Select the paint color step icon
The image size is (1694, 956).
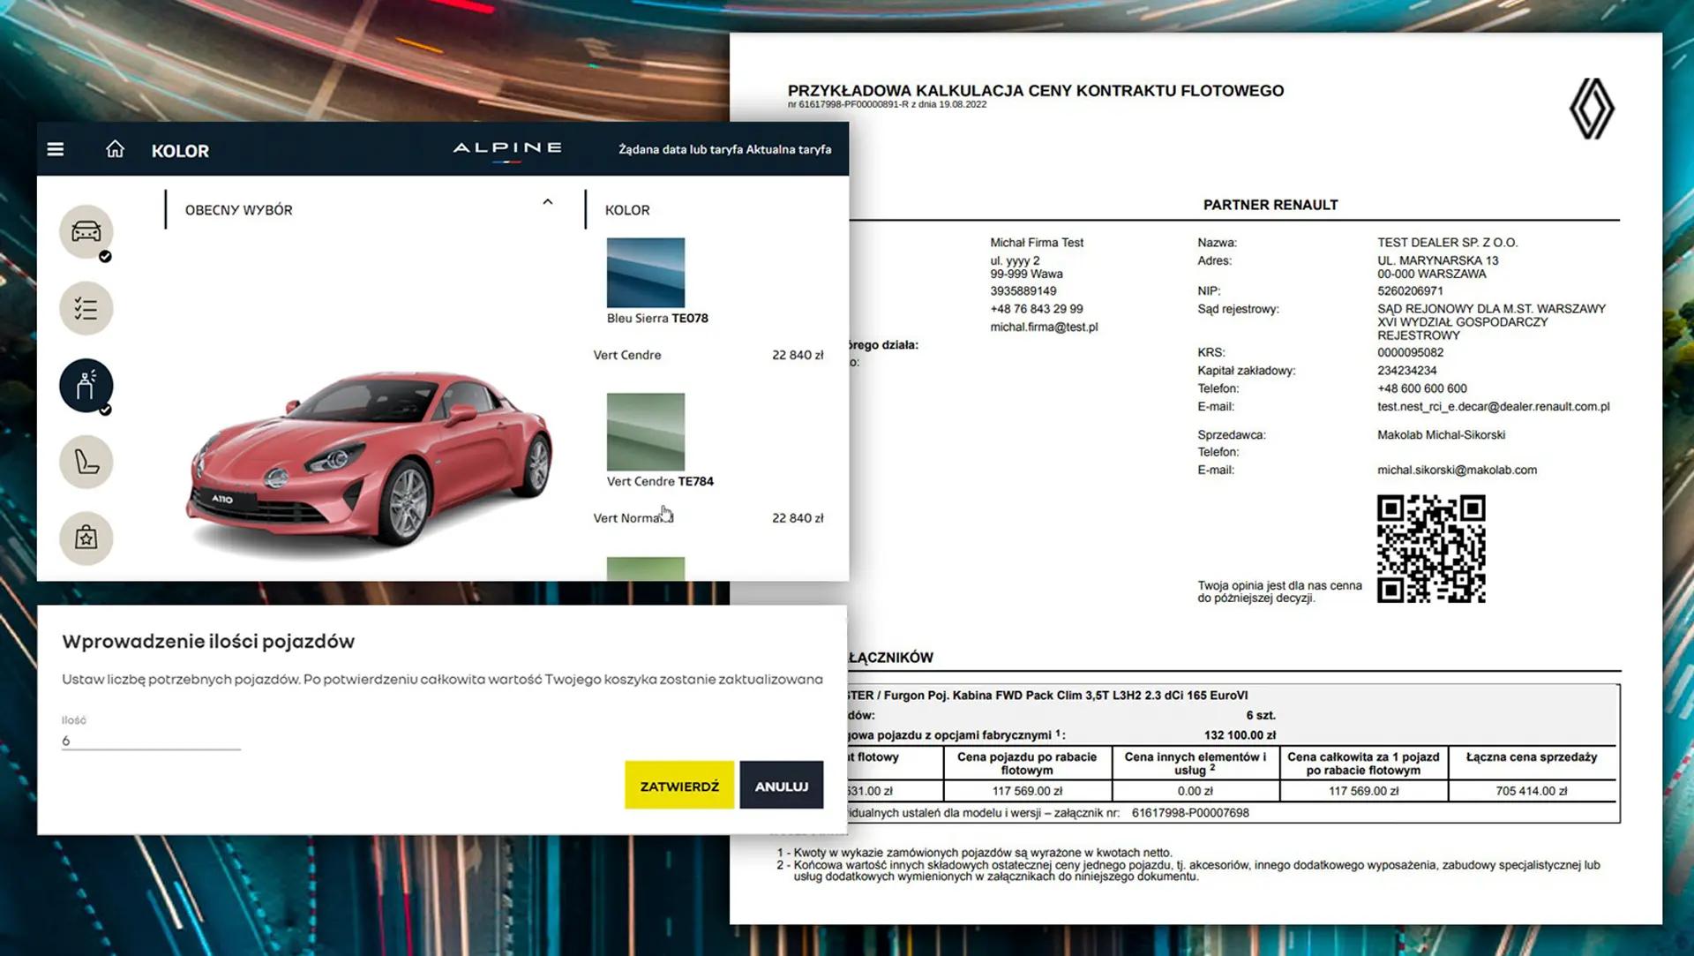coord(86,385)
